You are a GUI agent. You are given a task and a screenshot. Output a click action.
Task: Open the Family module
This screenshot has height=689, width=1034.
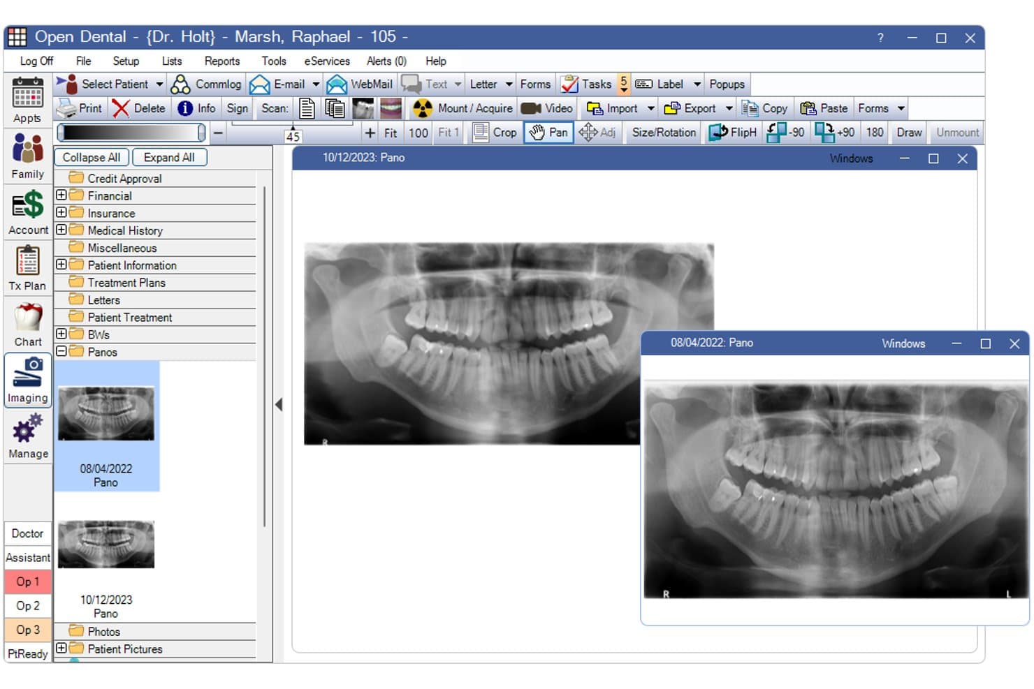coord(27,156)
